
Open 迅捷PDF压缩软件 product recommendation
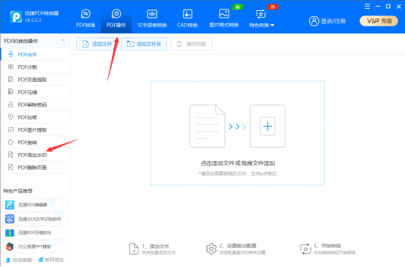click(x=35, y=233)
